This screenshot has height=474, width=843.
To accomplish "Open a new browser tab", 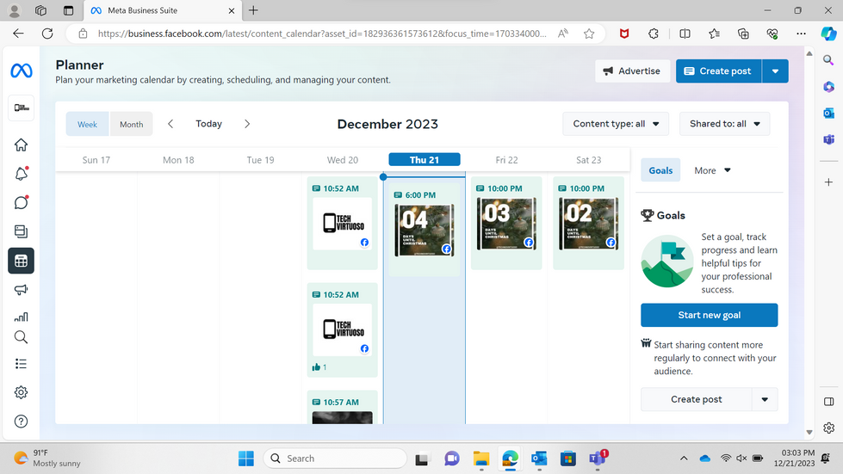I will point(253,10).
